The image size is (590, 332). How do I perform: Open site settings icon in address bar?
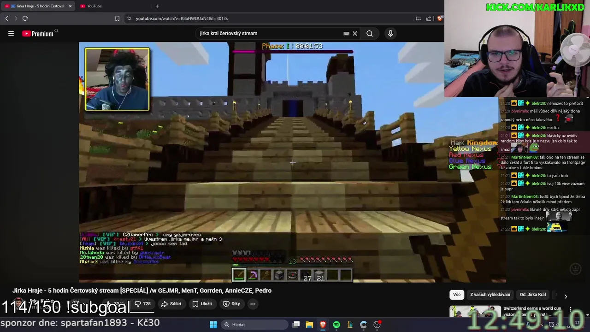click(x=129, y=18)
